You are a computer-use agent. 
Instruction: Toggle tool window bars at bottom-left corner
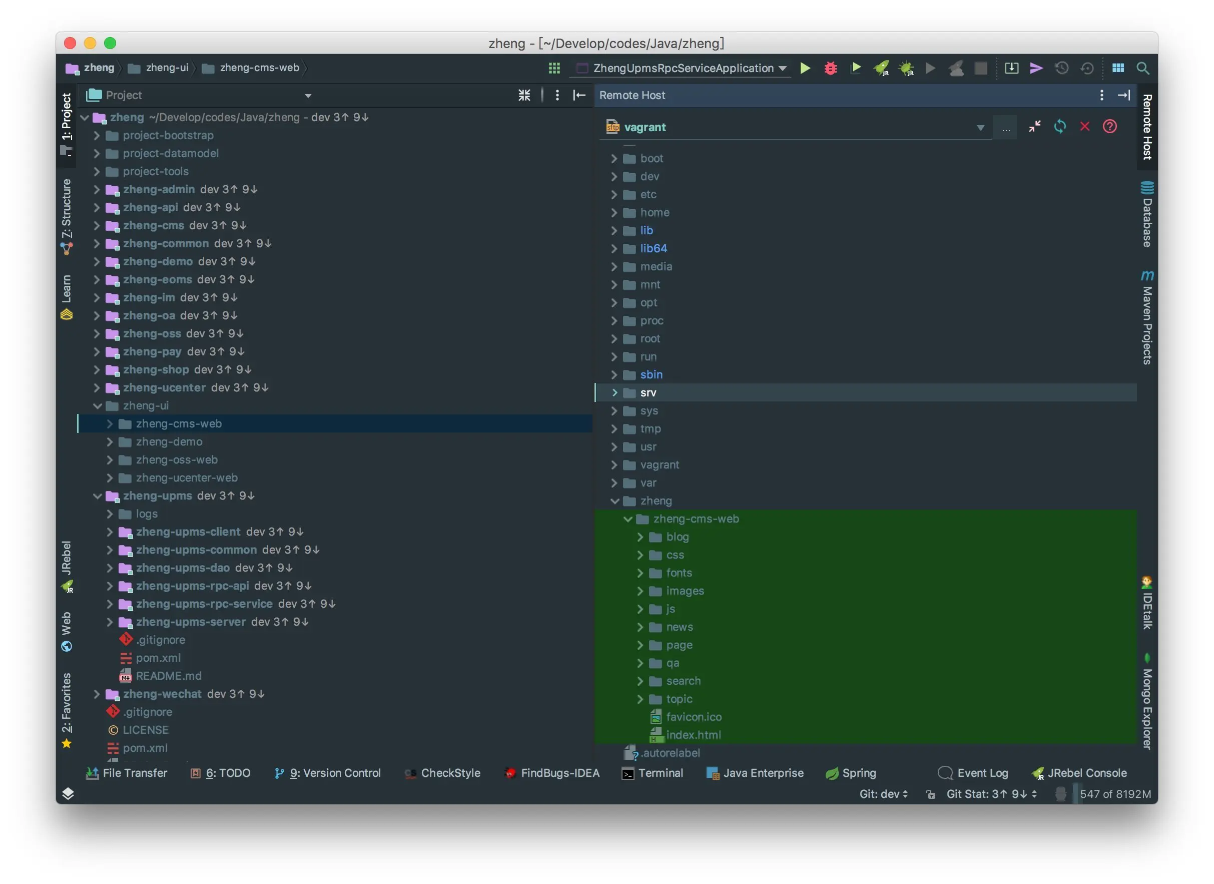coord(68,793)
